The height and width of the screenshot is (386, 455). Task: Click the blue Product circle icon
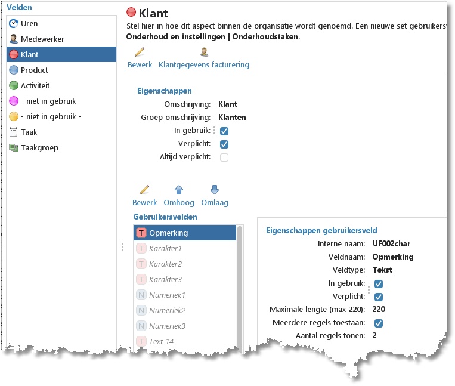14,70
